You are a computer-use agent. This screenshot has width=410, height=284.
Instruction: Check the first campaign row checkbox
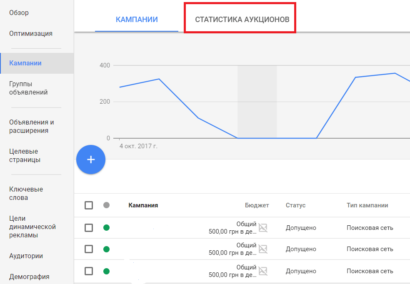click(89, 228)
